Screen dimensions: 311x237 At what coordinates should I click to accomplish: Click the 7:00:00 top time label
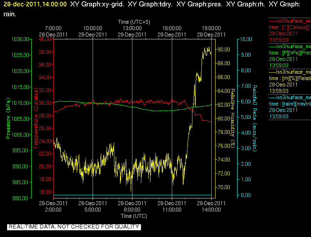click(53, 28)
